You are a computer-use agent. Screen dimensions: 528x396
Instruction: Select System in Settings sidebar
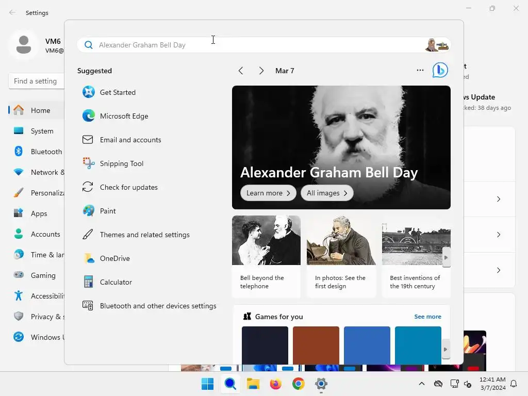point(37,131)
